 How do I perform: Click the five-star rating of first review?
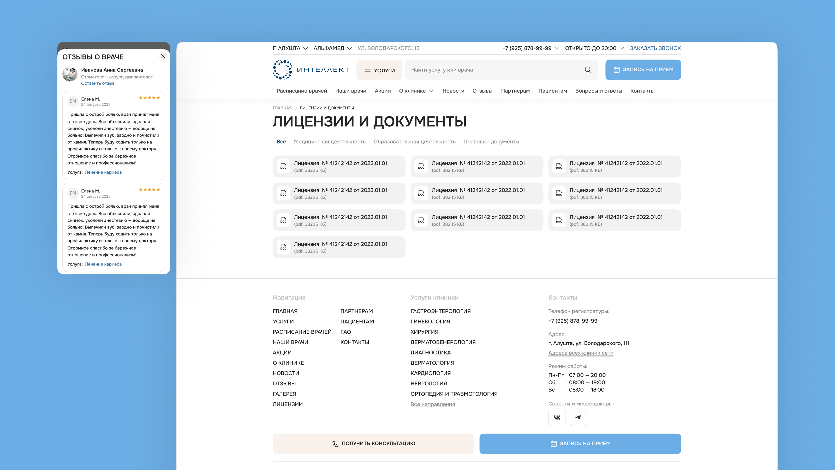coord(150,98)
